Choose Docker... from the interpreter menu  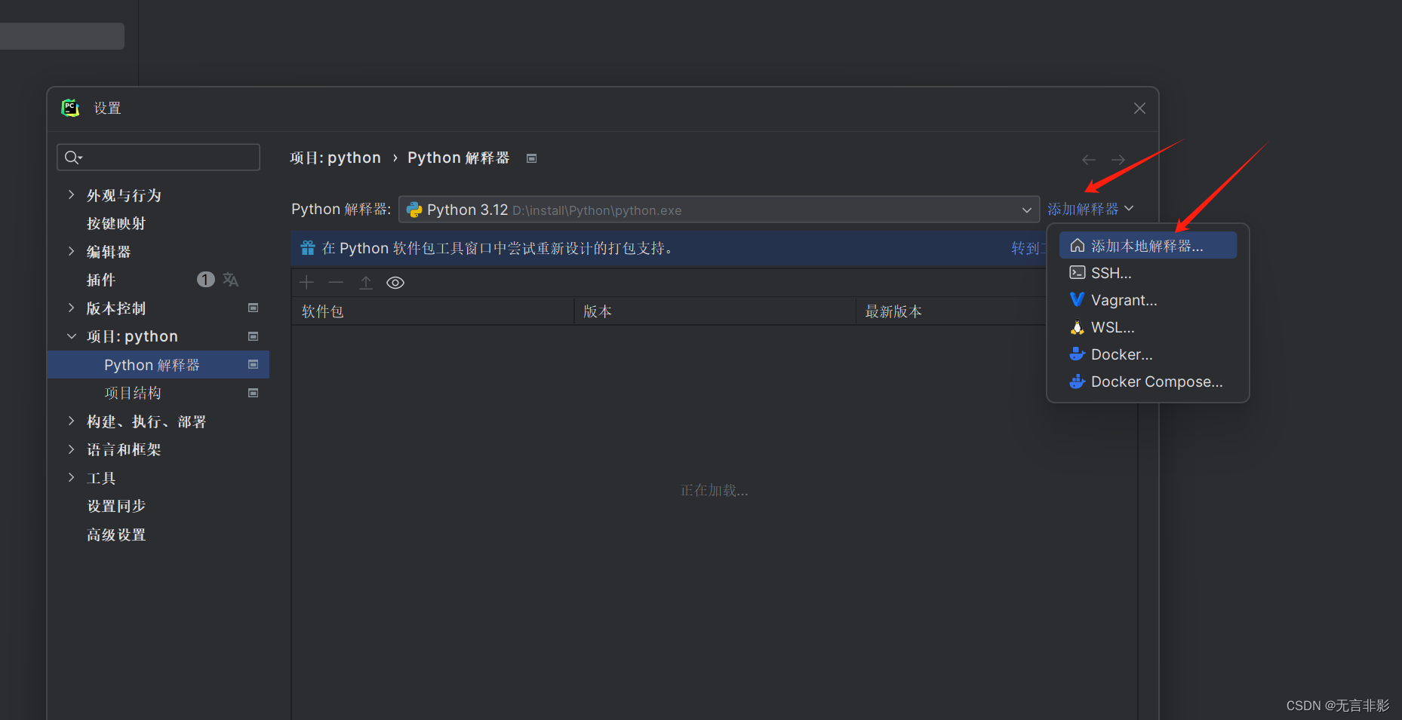[1148, 354]
